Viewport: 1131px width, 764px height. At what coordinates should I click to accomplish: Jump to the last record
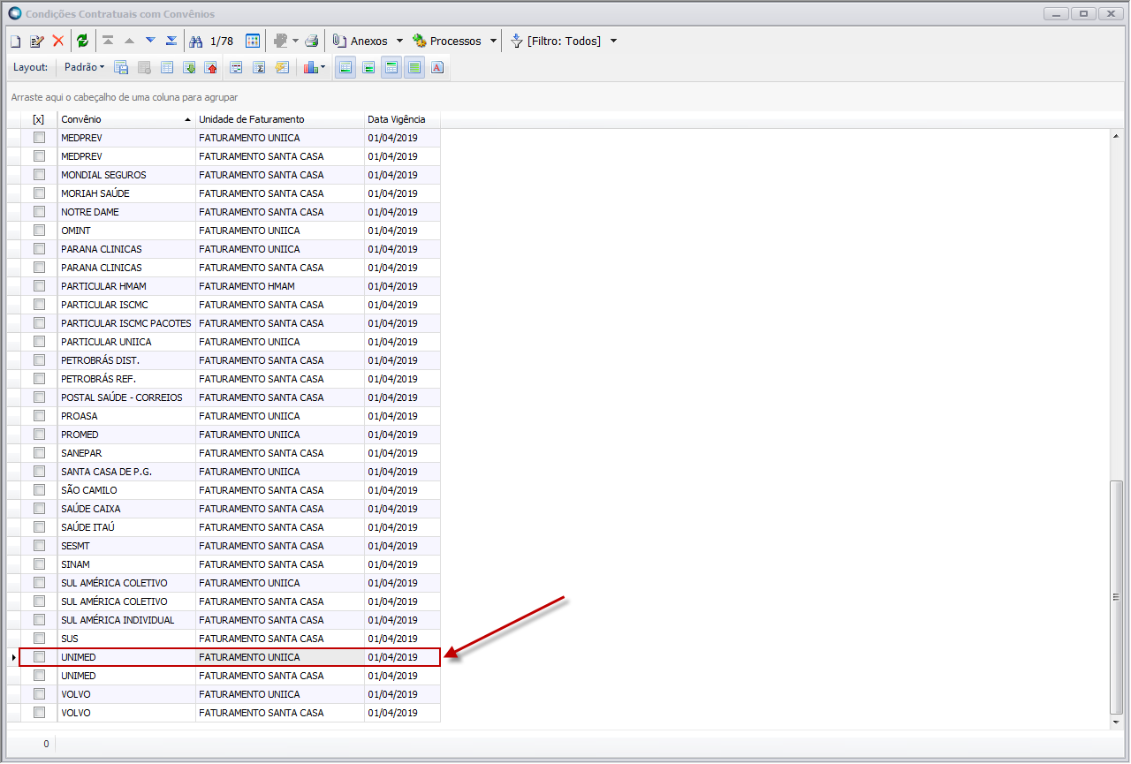171,41
